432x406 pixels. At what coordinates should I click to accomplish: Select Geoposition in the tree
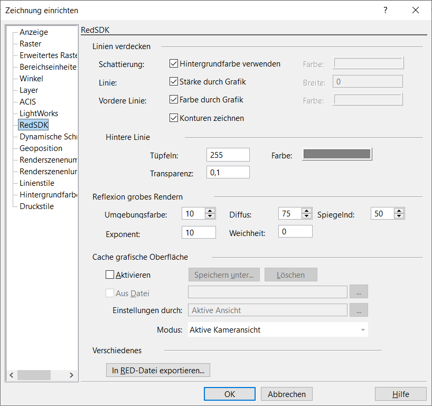(41, 148)
